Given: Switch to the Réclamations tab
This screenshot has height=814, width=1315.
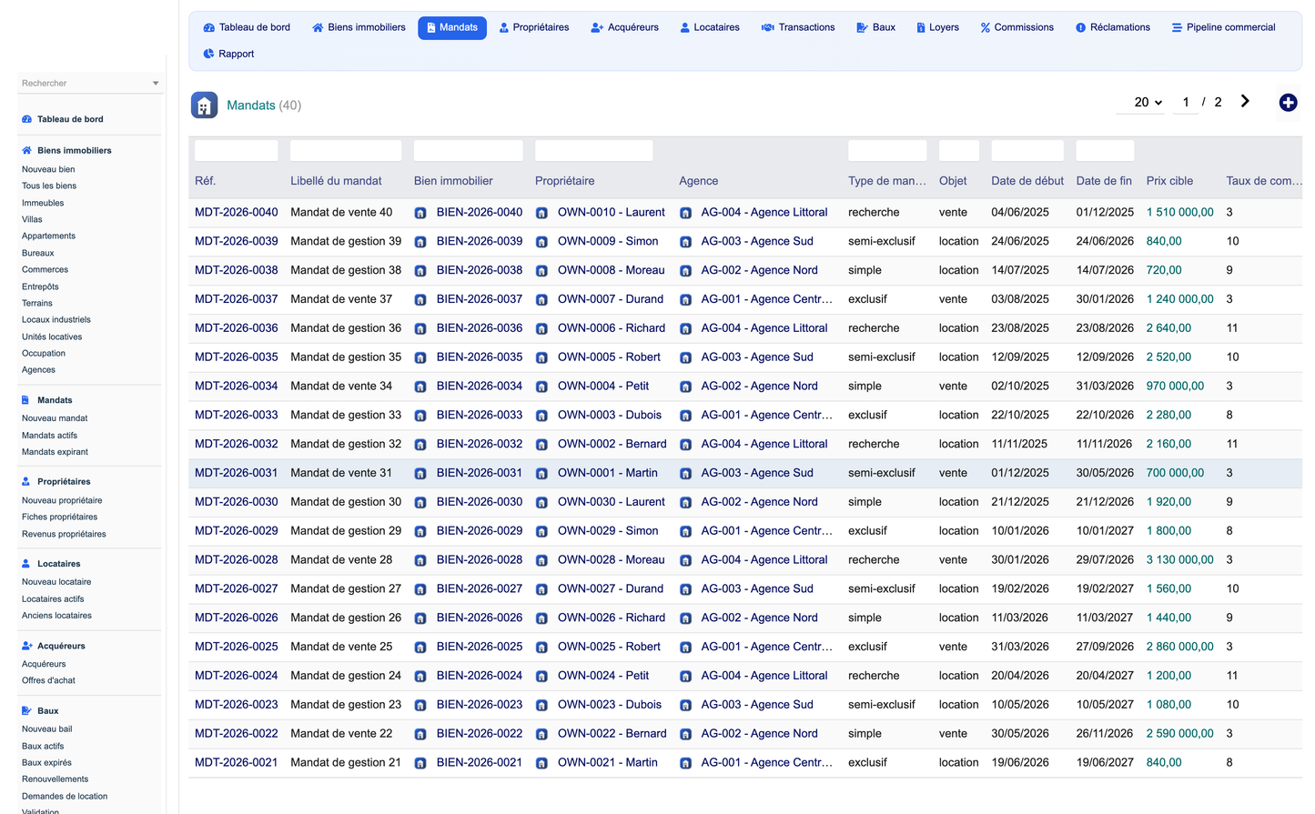Looking at the screenshot, I should click(x=1112, y=27).
